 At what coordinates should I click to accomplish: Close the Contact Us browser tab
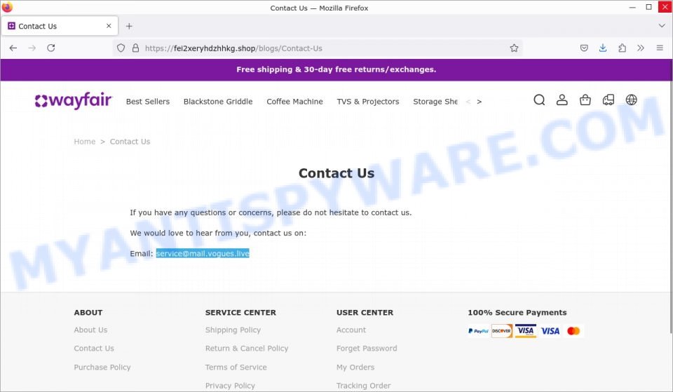(109, 26)
